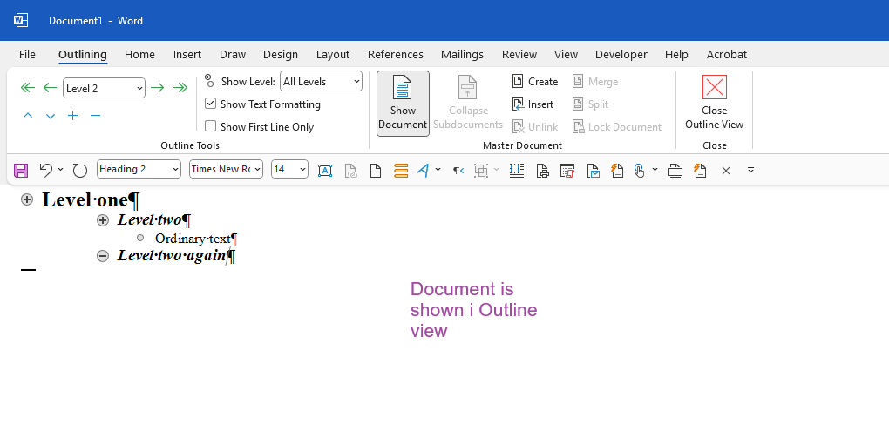
Task: Open the View tab
Action: coord(566,54)
